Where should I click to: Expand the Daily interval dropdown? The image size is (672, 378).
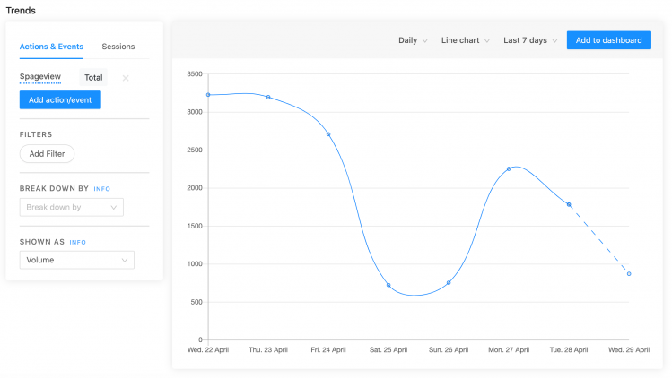(413, 40)
